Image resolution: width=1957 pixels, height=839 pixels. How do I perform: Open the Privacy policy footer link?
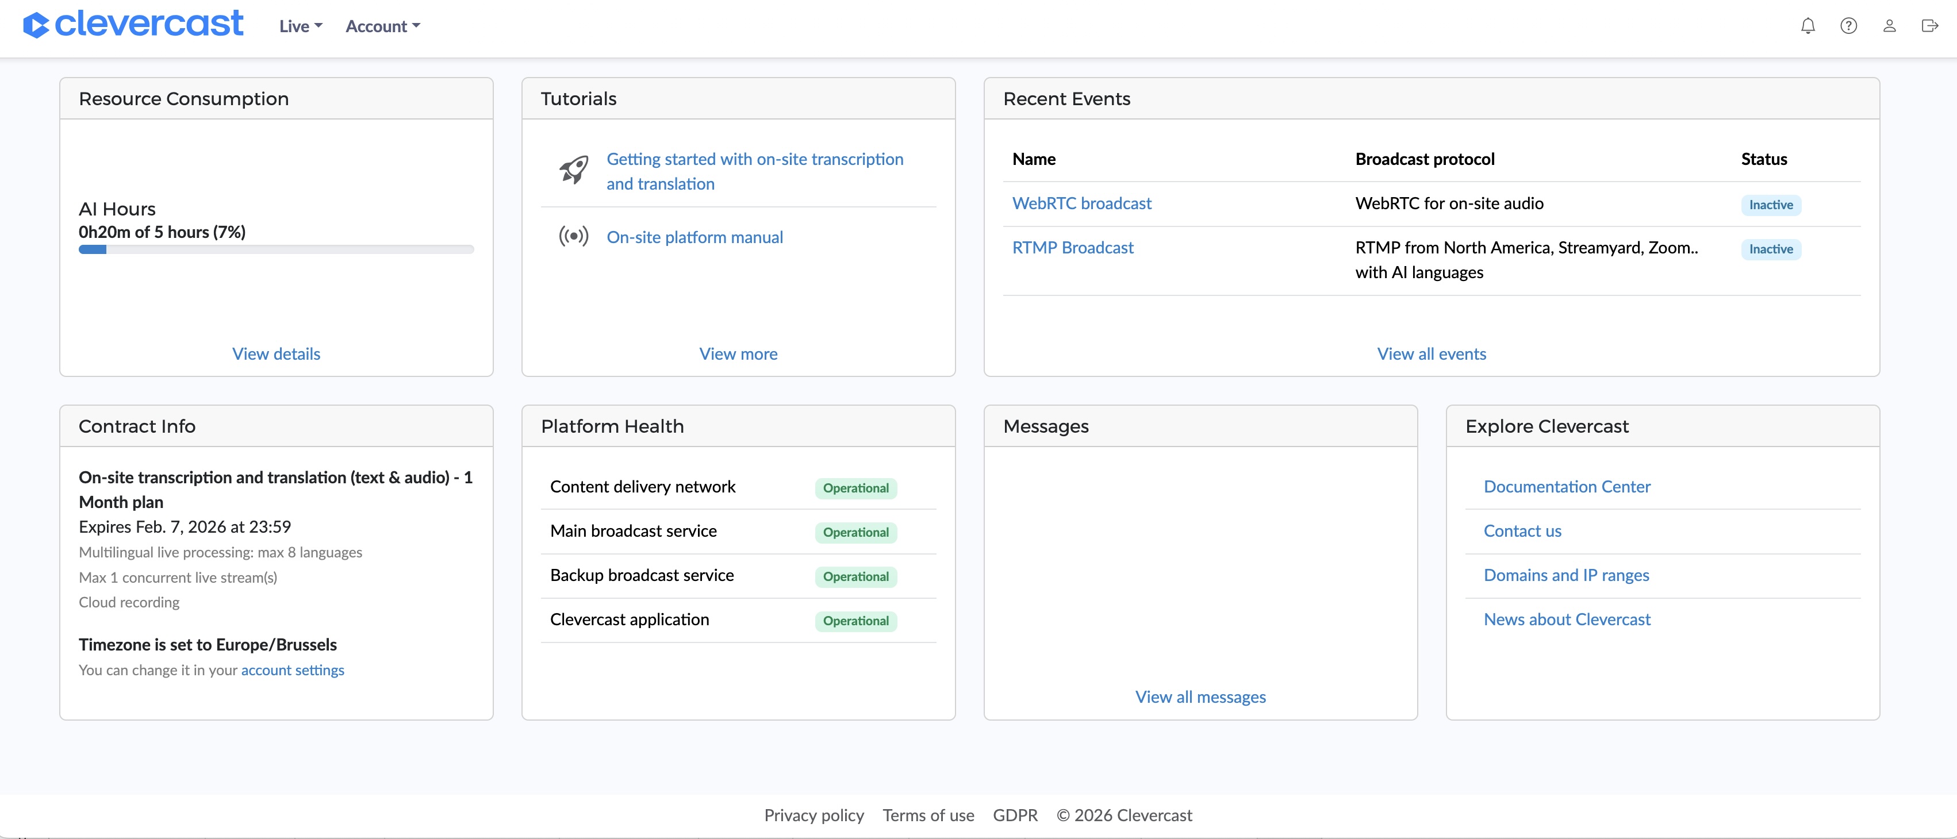coord(814,815)
